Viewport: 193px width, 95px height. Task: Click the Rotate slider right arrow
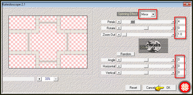click(173, 28)
